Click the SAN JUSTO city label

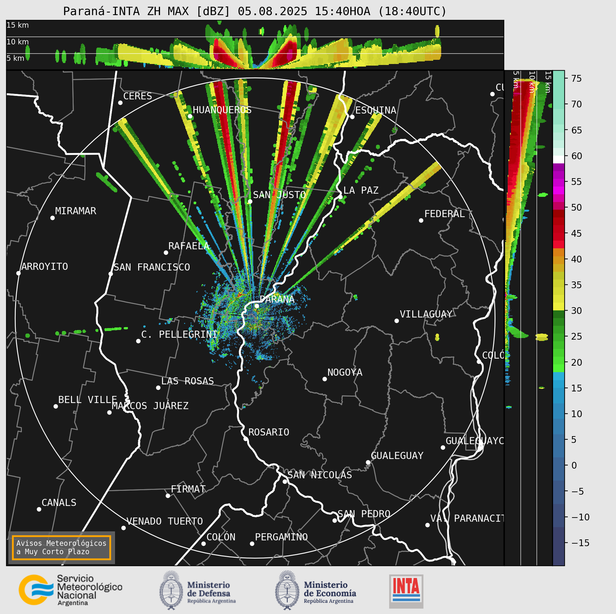point(279,195)
